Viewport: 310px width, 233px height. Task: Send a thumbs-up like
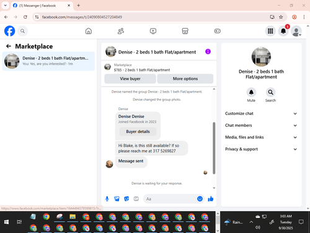[211, 199]
